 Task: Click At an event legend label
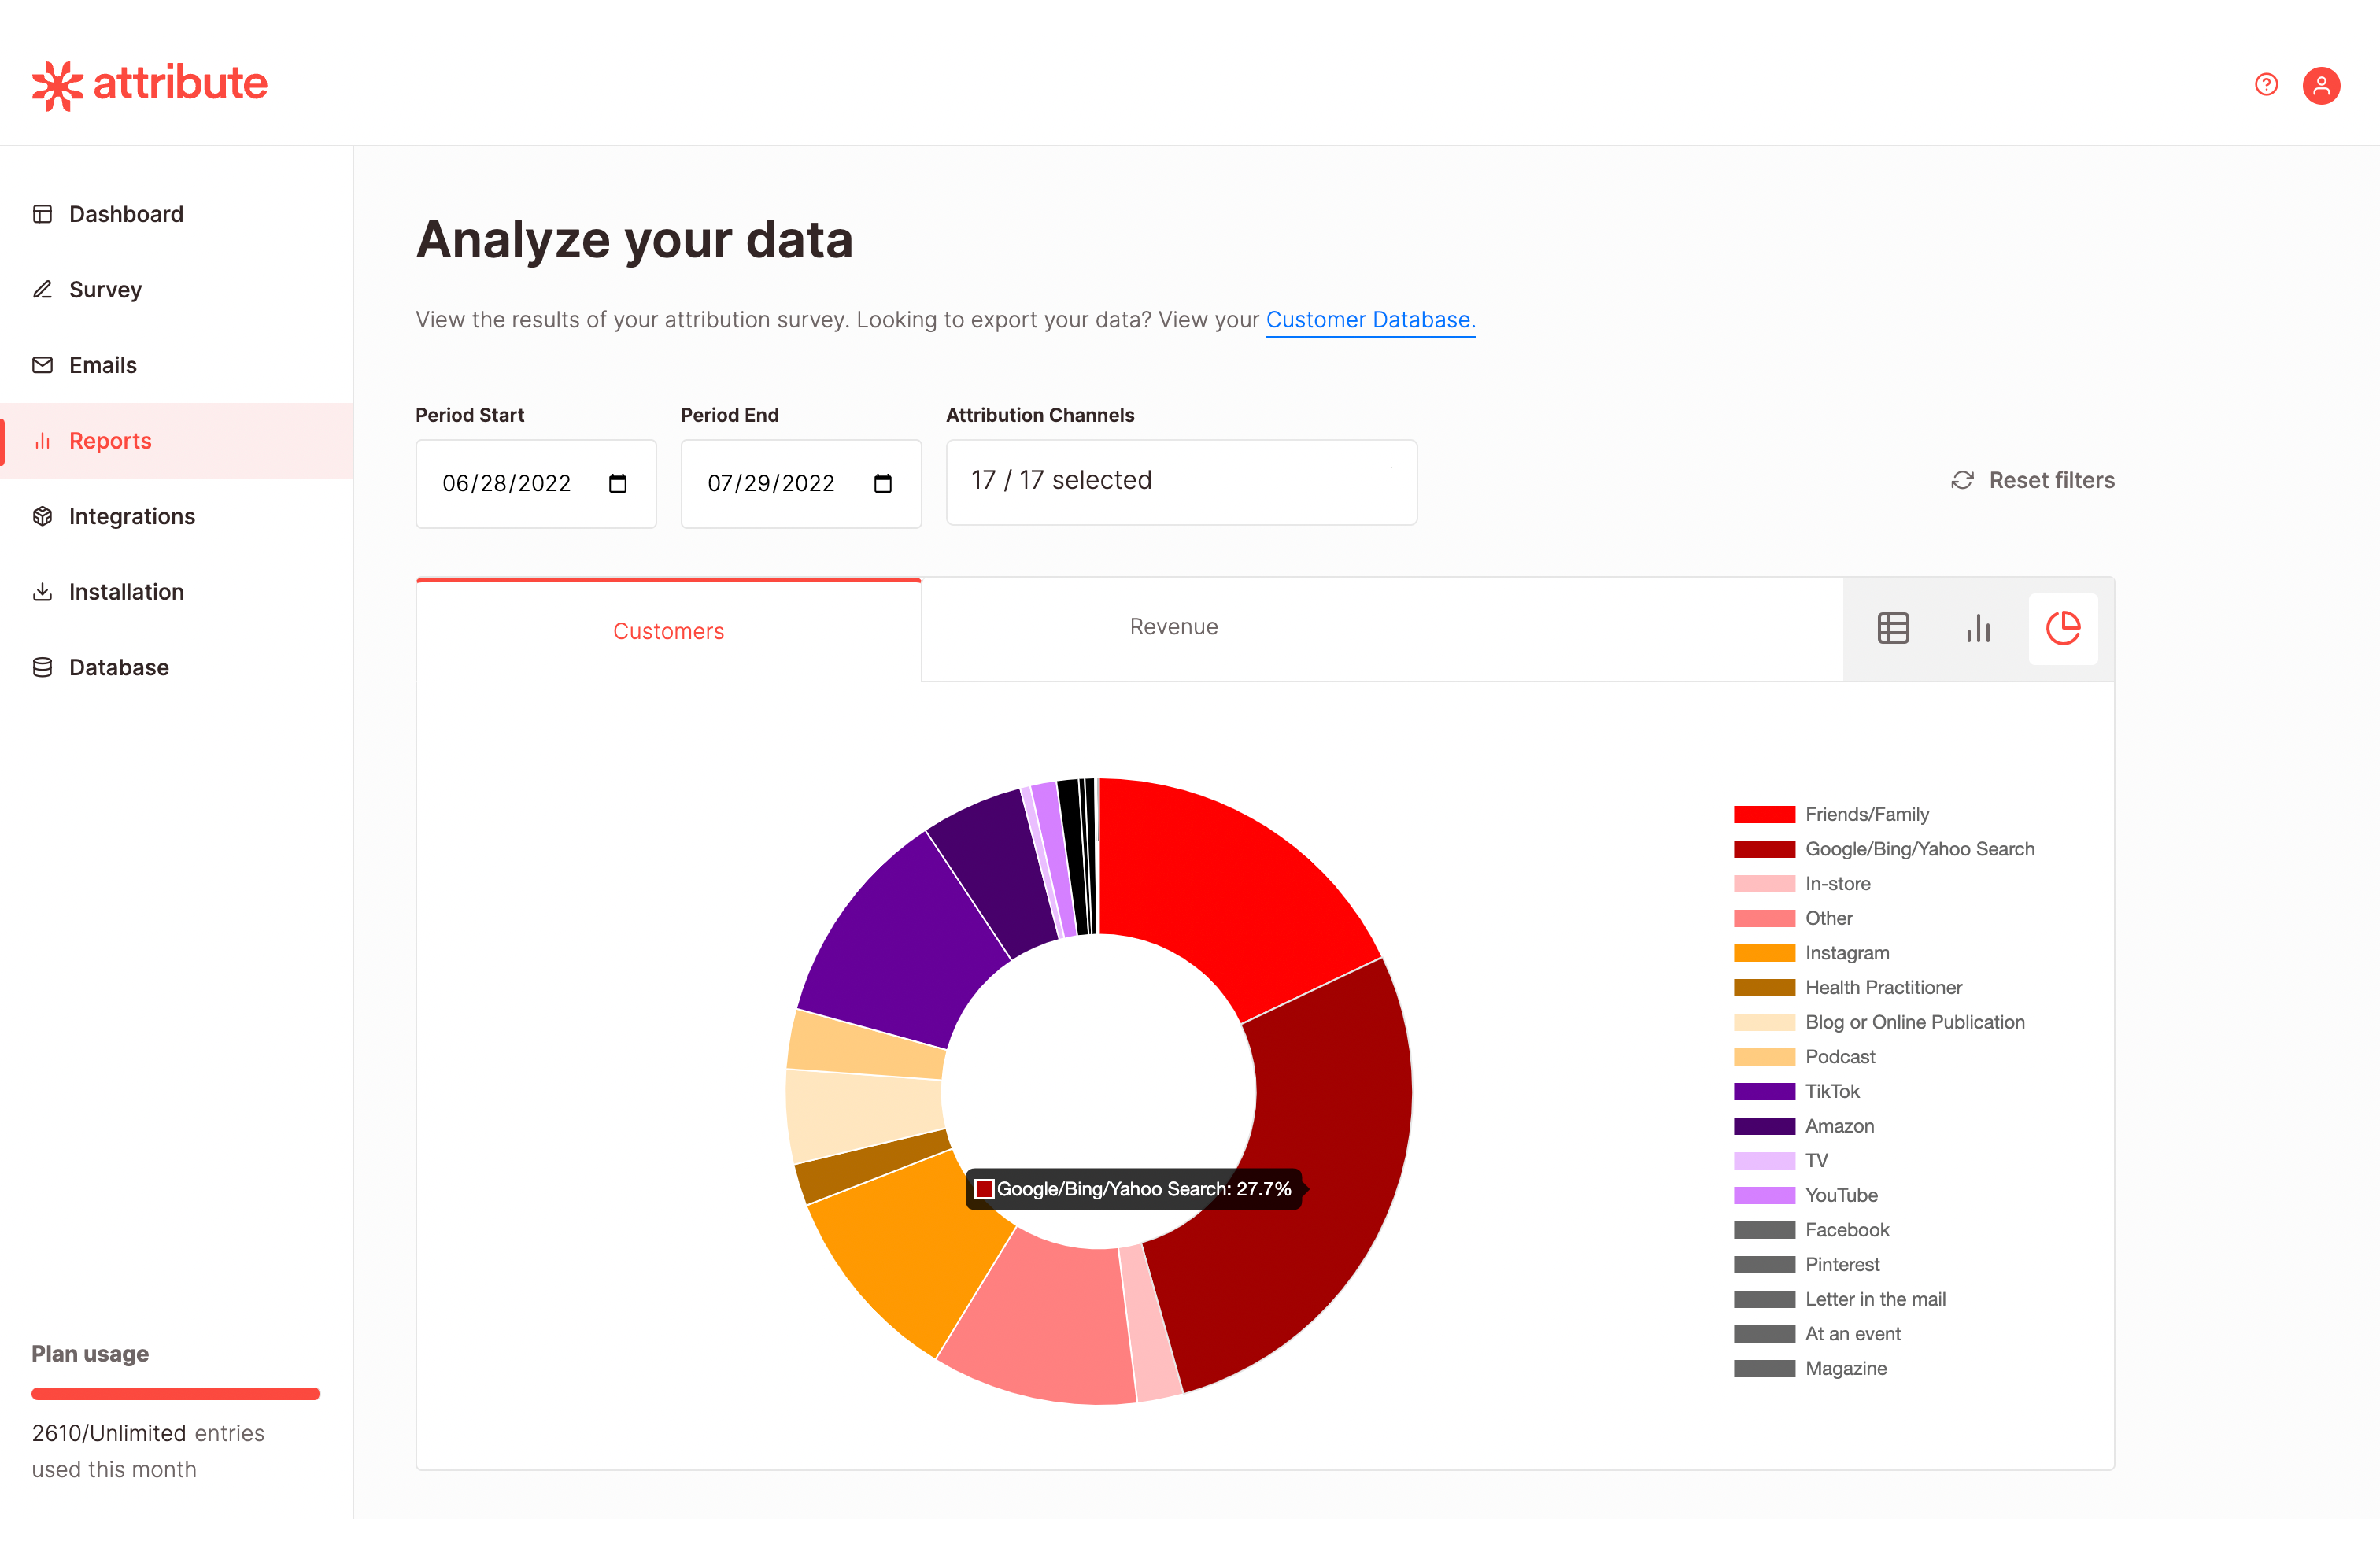(x=1852, y=1334)
